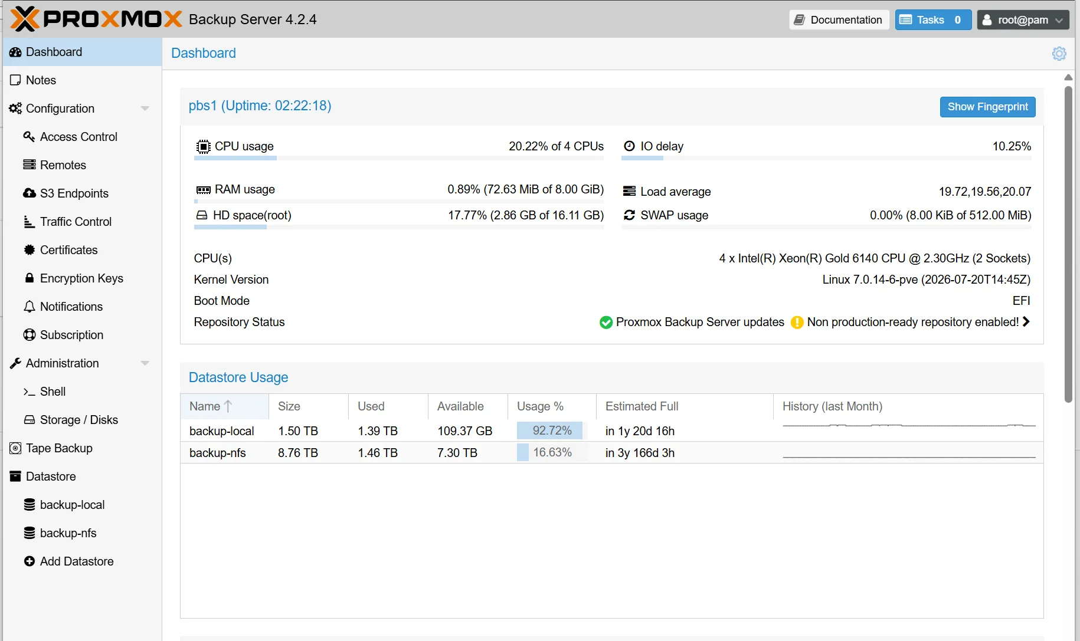Go to Remotes server icon entry
Viewport: 1080px width, 641px height.
[82, 165]
